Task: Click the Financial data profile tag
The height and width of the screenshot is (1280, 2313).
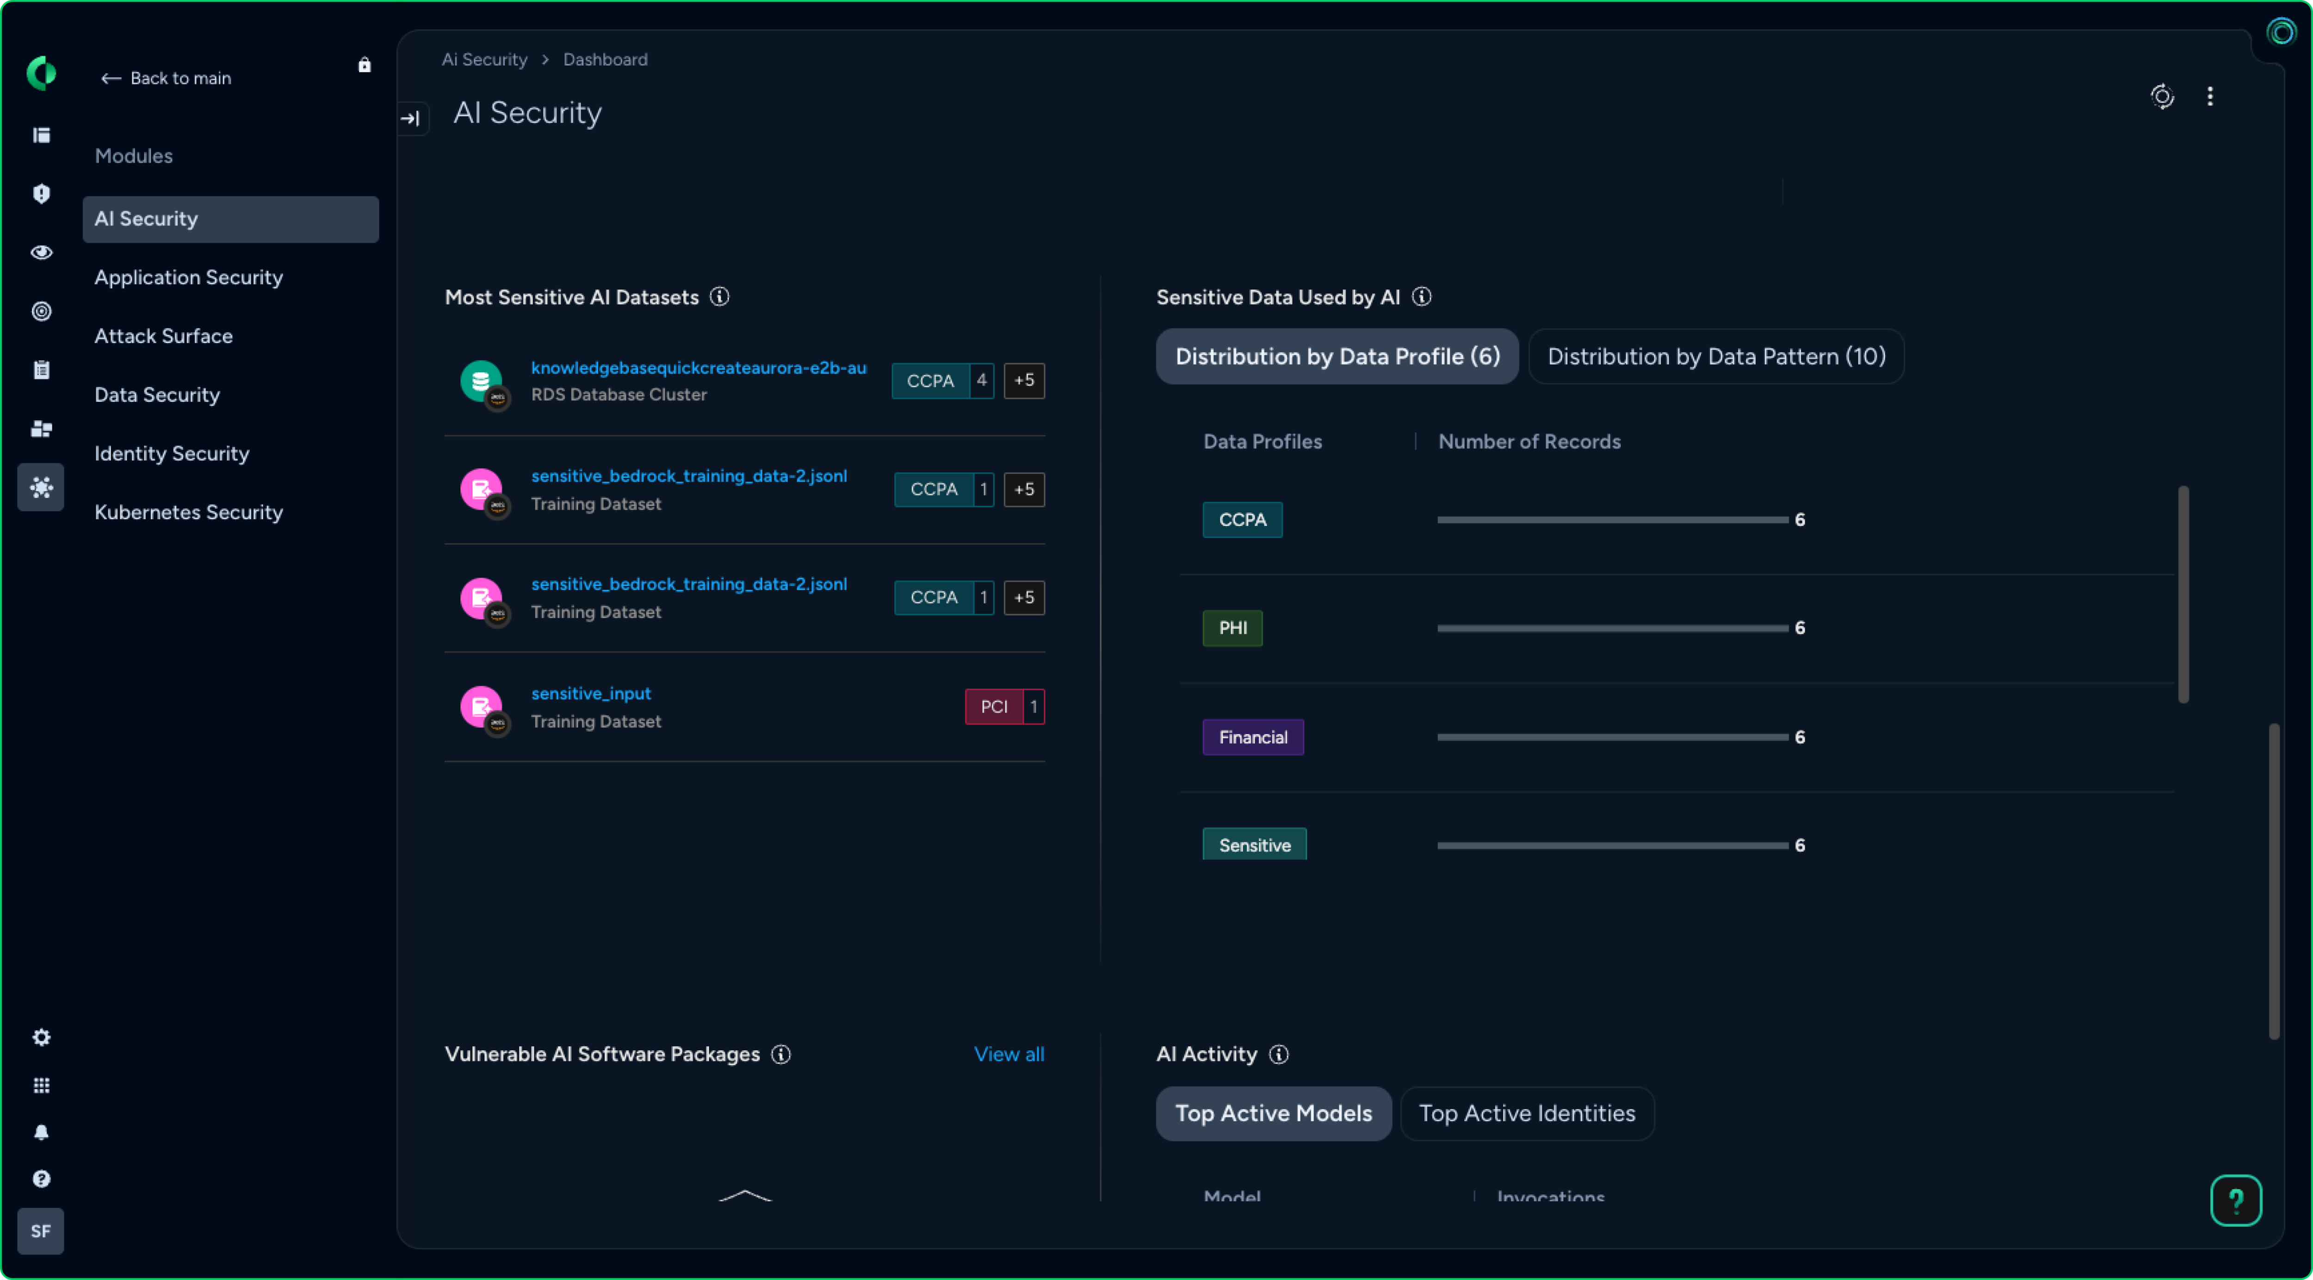Action: point(1253,737)
